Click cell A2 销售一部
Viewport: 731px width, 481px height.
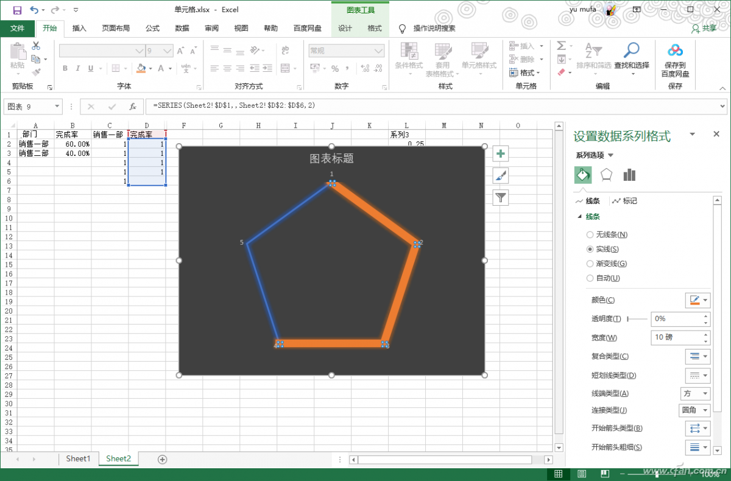[35, 144]
